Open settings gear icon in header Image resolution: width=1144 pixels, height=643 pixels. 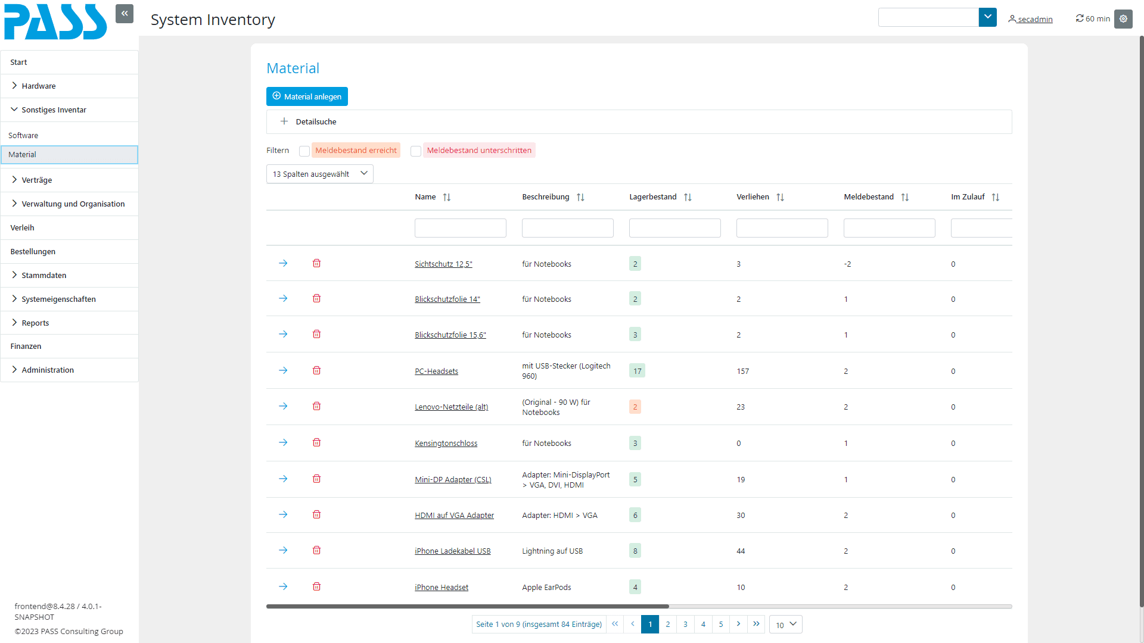coord(1123,18)
